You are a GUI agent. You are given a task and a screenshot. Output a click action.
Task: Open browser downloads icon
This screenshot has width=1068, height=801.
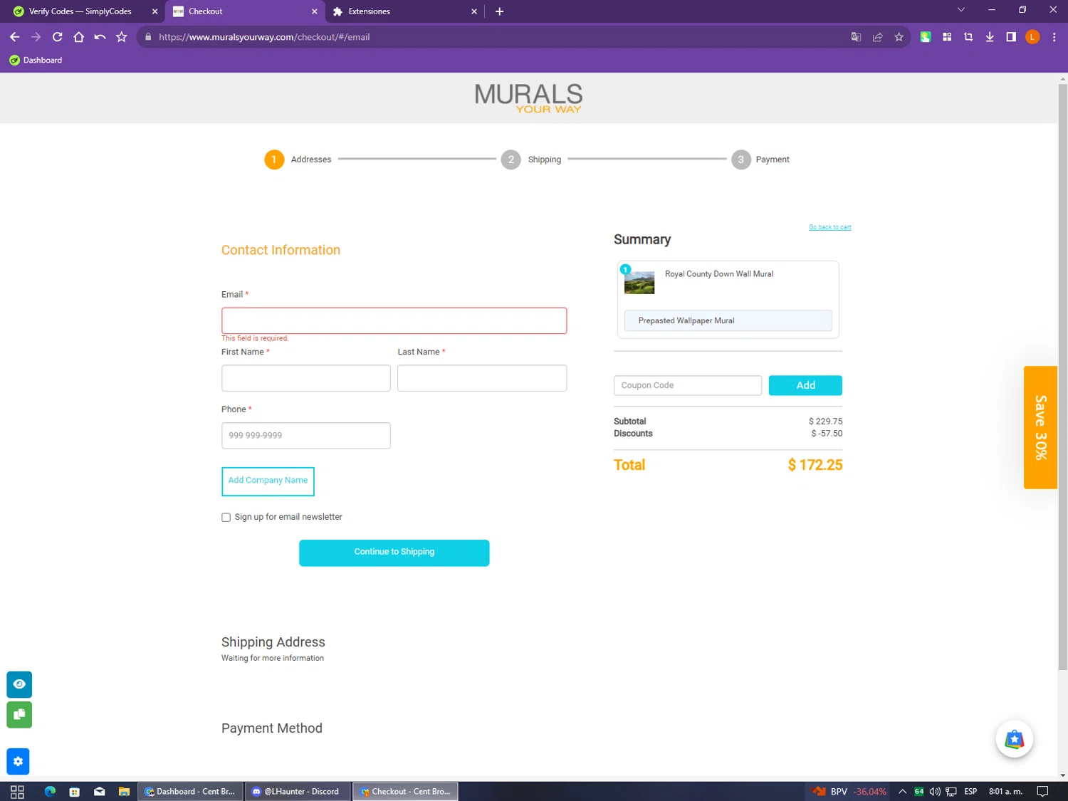tap(990, 37)
